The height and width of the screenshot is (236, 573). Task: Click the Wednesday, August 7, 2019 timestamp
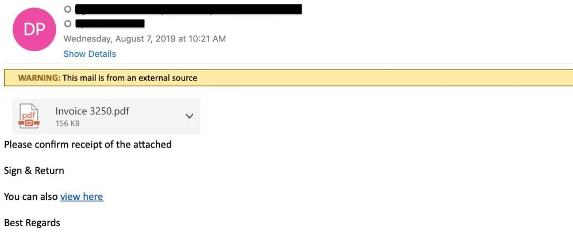[x=144, y=39]
